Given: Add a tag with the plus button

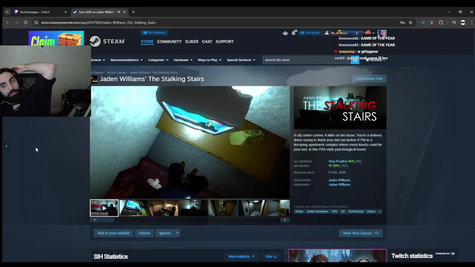Looking at the screenshot, I should point(380,211).
